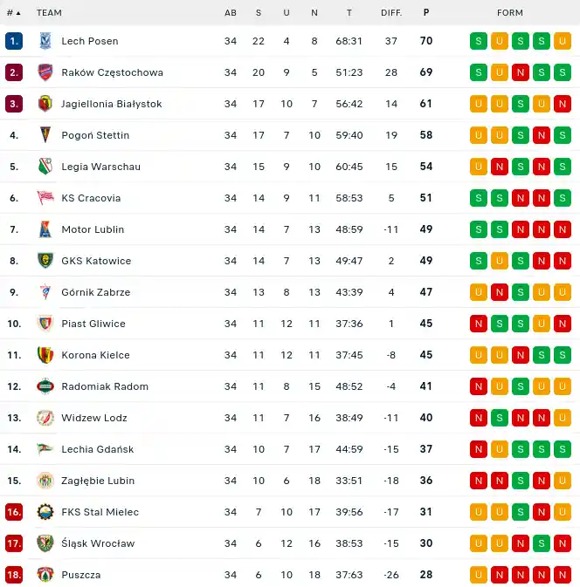Click the Lech Posen club crest

click(x=45, y=41)
